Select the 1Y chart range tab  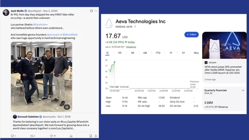[x=171, y=53]
